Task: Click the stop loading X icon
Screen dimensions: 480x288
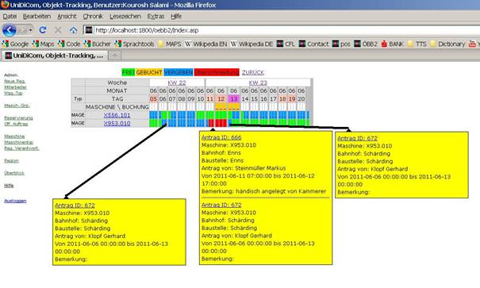Action: tap(58, 30)
